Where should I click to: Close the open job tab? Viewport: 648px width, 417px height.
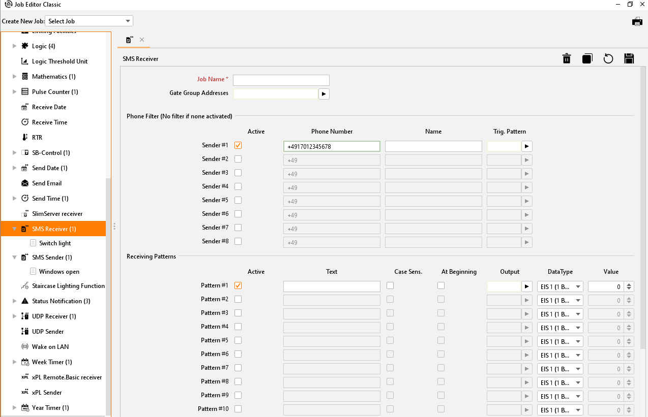(x=142, y=40)
